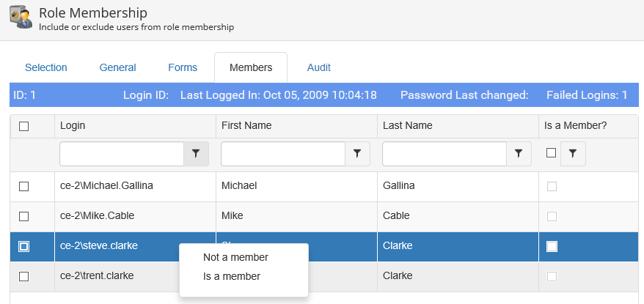The image size is (644, 304).
Task: Go to the Forms tab
Action: coord(183,67)
